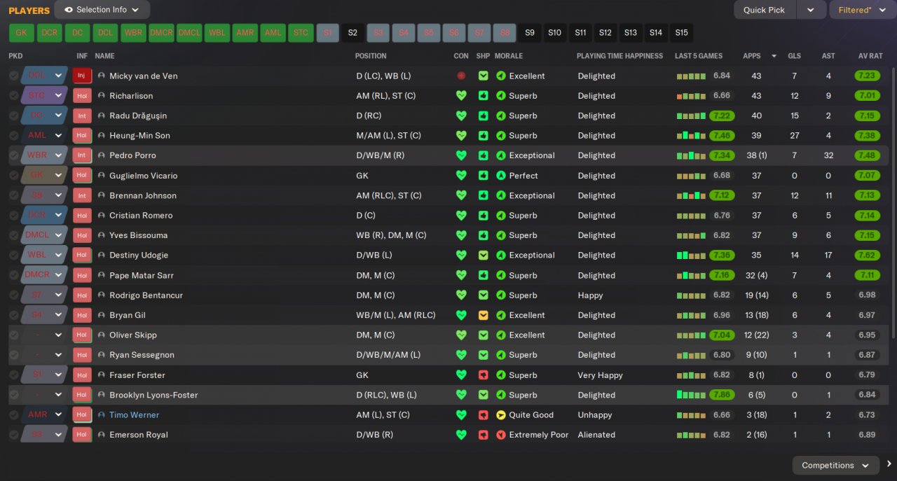Click Richarlison's green heart condition icon
This screenshot has height=481, width=897.
[x=461, y=96]
